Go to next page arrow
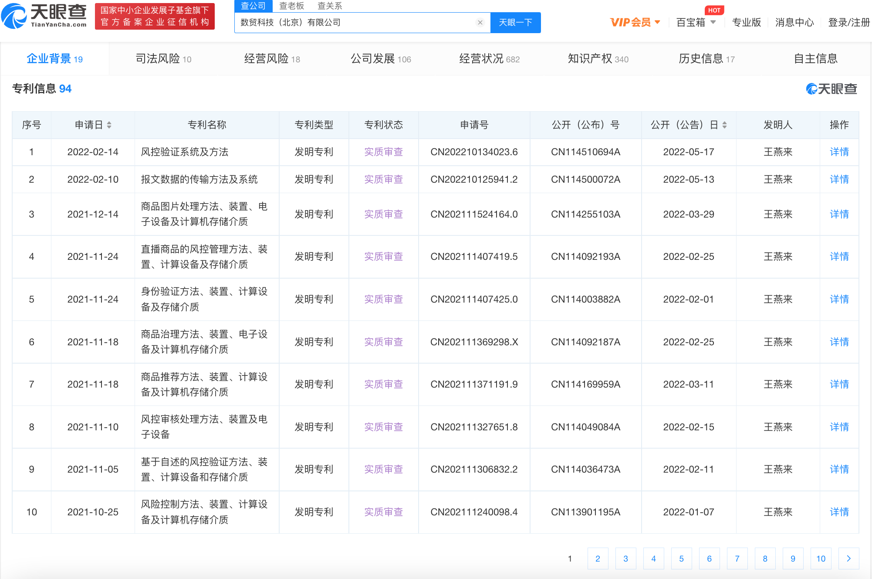Image resolution: width=872 pixels, height=579 pixels. pyautogui.click(x=848, y=559)
